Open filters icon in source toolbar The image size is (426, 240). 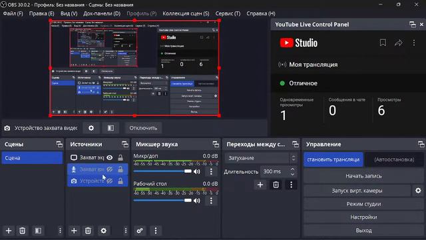click(111, 128)
